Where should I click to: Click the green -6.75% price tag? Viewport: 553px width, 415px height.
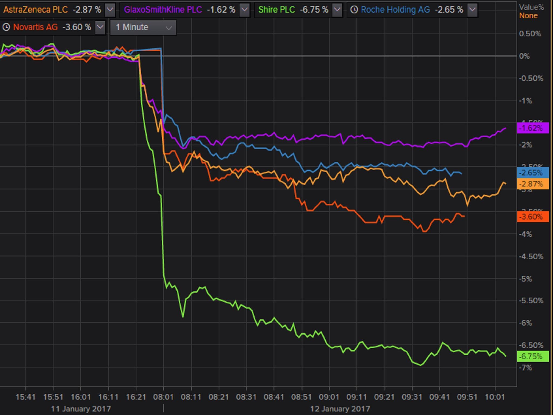point(532,356)
